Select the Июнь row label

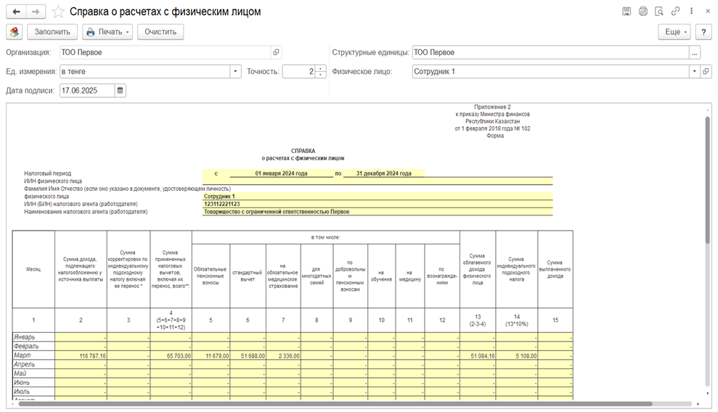tap(33, 383)
